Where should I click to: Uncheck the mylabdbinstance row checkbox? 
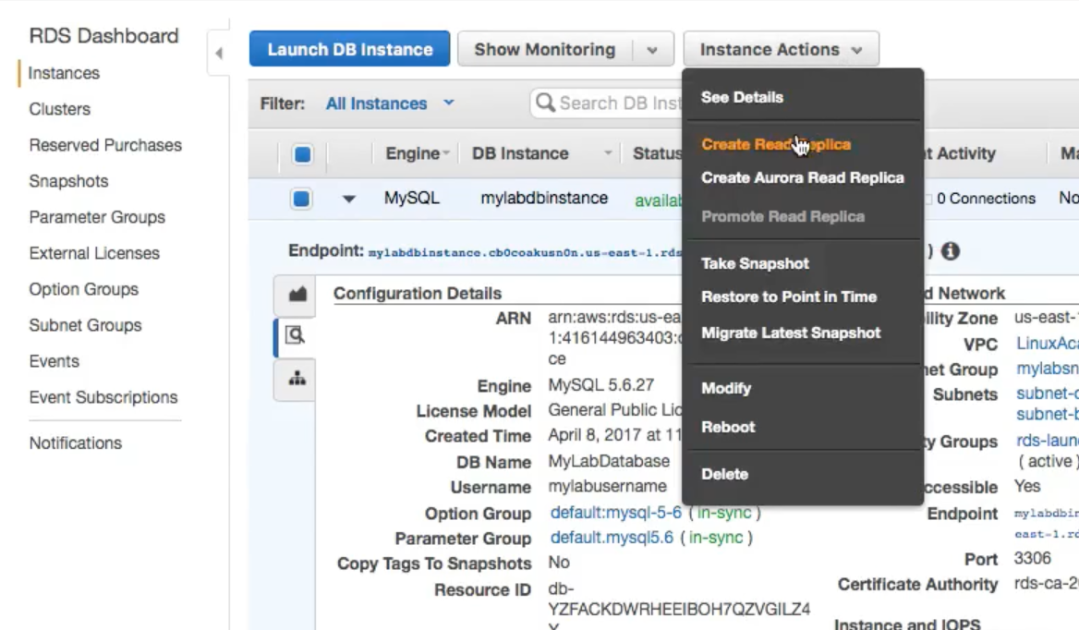(302, 199)
